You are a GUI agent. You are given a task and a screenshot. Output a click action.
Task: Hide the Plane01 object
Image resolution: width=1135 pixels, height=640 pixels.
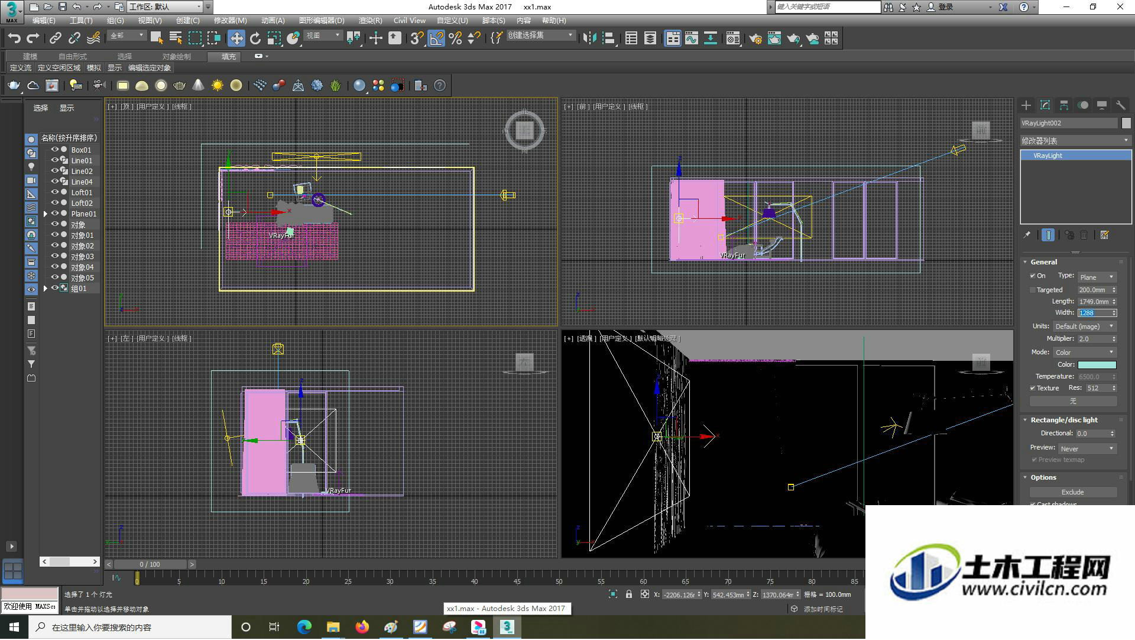click(54, 214)
